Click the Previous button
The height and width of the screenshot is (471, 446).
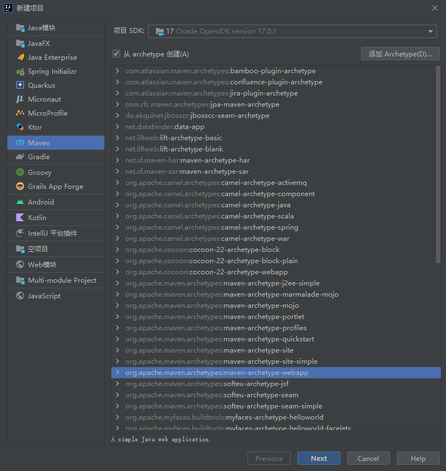click(x=269, y=458)
